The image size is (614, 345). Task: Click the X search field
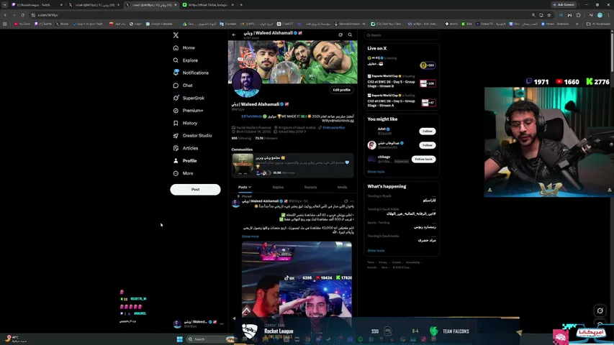[x=402, y=35]
